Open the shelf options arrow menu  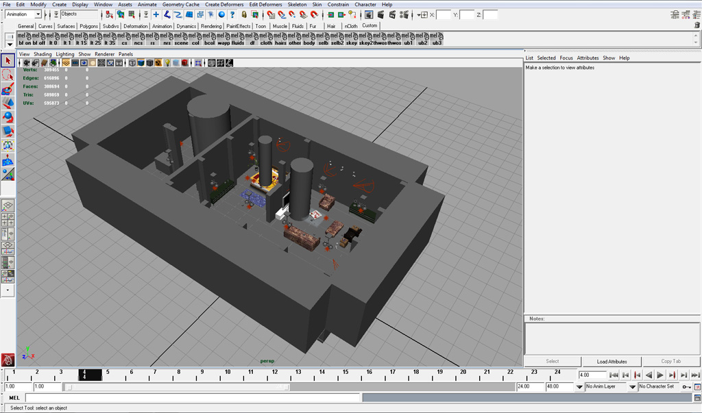(x=10, y=45)
